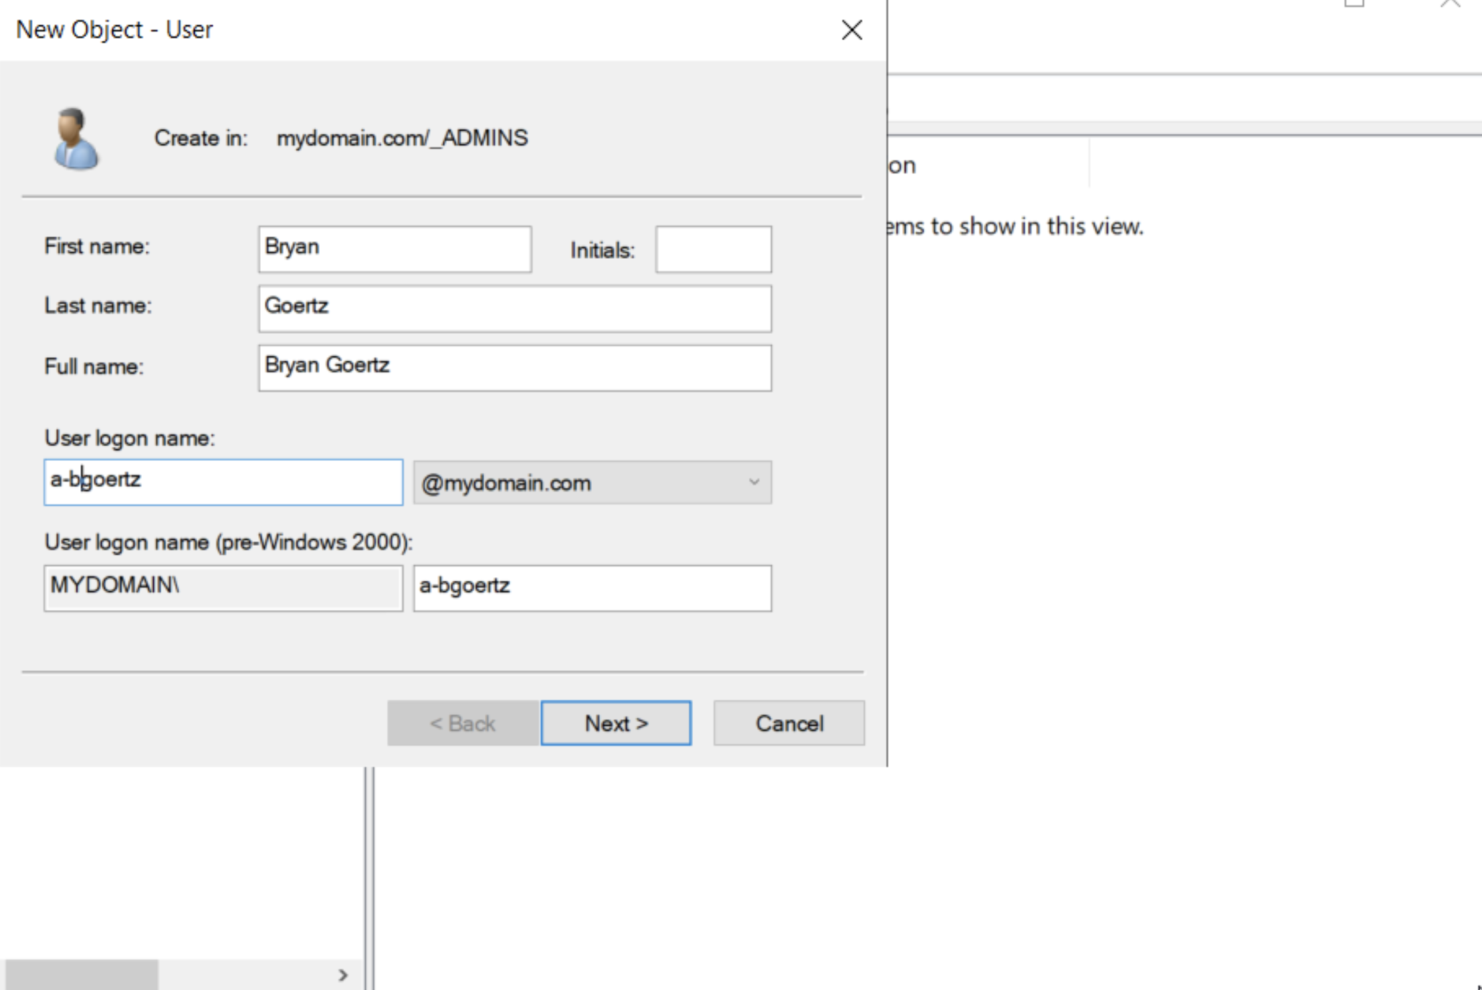Click the greyed-out Back button
1482x990 pixels.
point(462,723)
